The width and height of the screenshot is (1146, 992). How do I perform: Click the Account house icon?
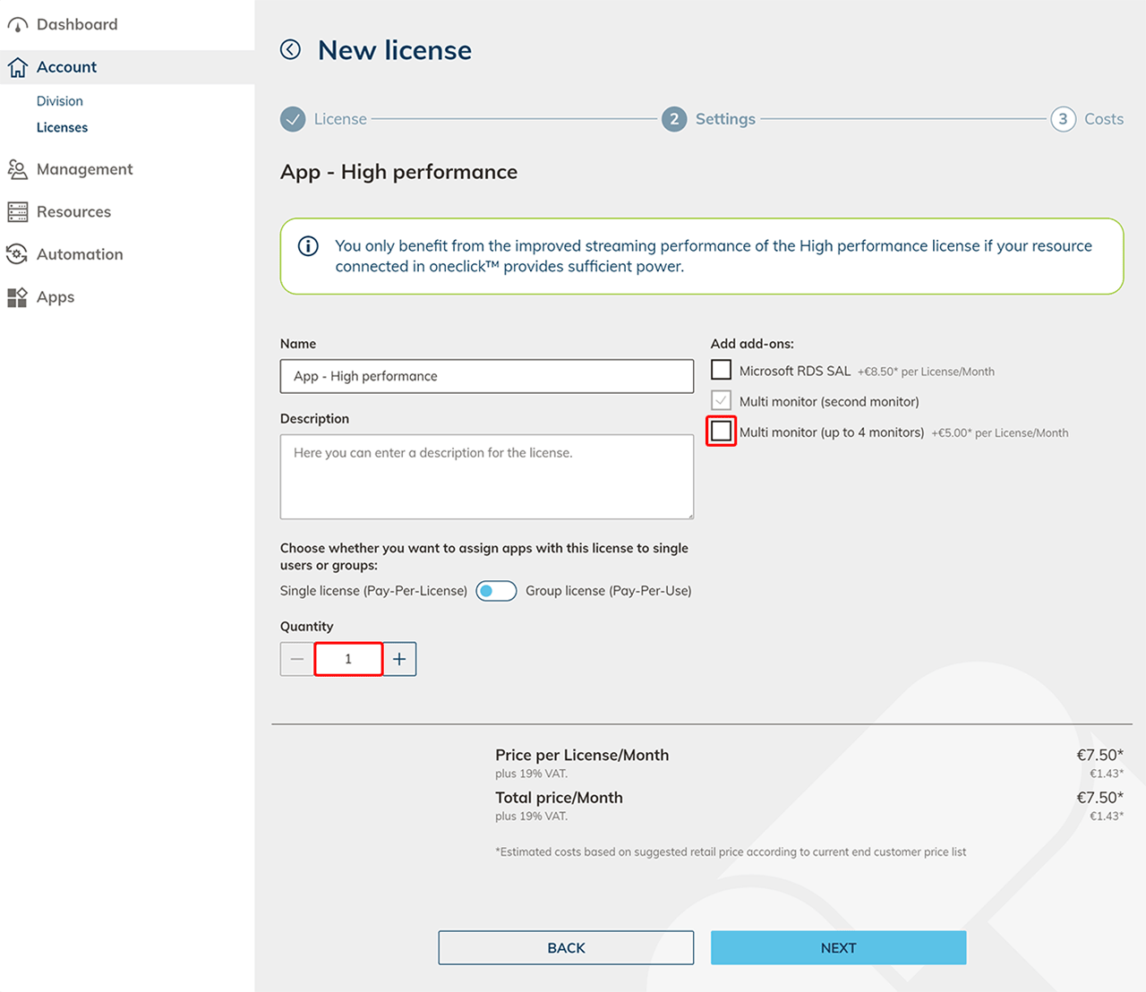pyautogui.click(x=17, y=67)
